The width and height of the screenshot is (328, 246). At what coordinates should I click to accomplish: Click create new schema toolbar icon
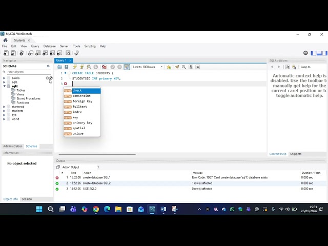click(x=31, y=53)
